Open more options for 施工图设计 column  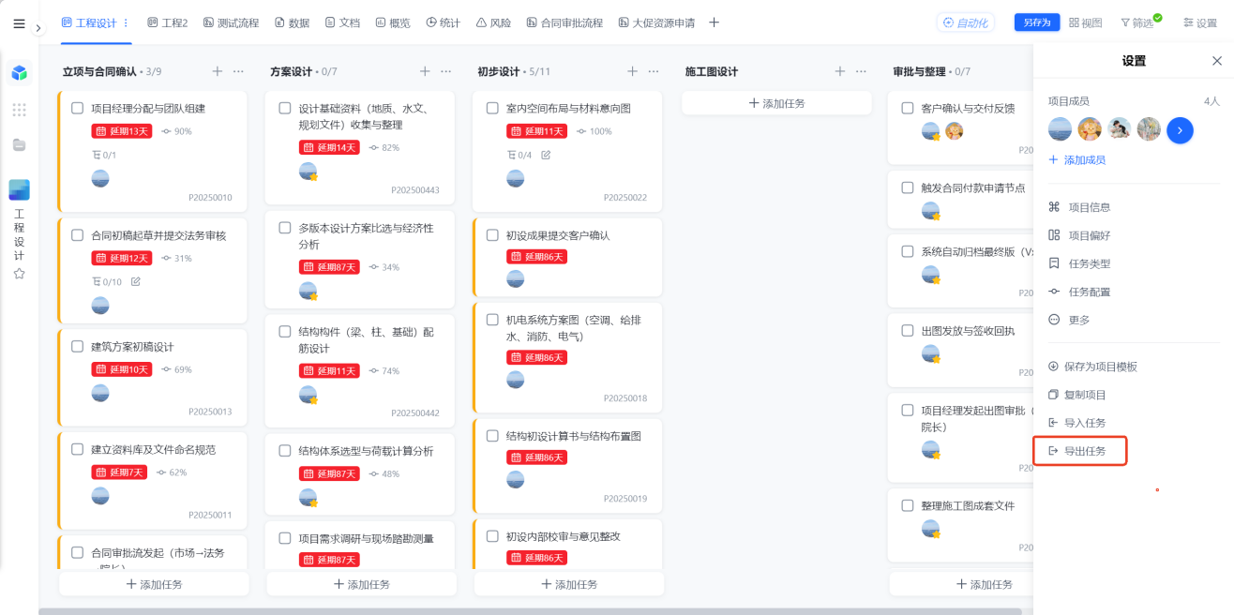pyautogui.click(x=862, y=71)
